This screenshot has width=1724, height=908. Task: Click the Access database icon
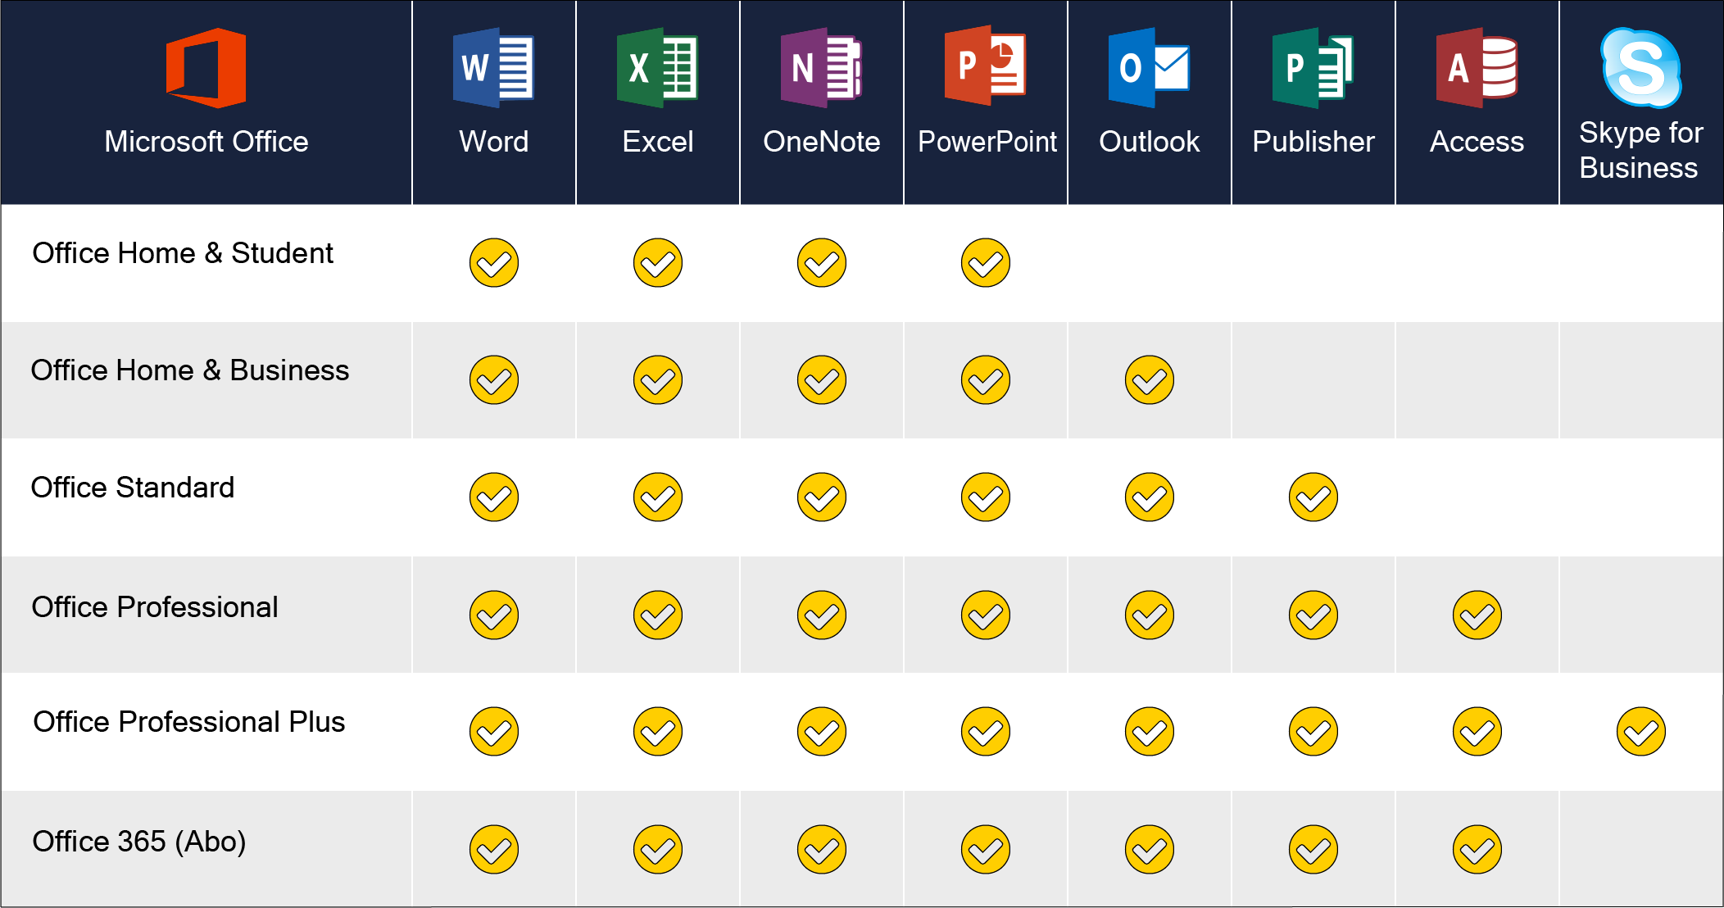[x=1477, y=68]
